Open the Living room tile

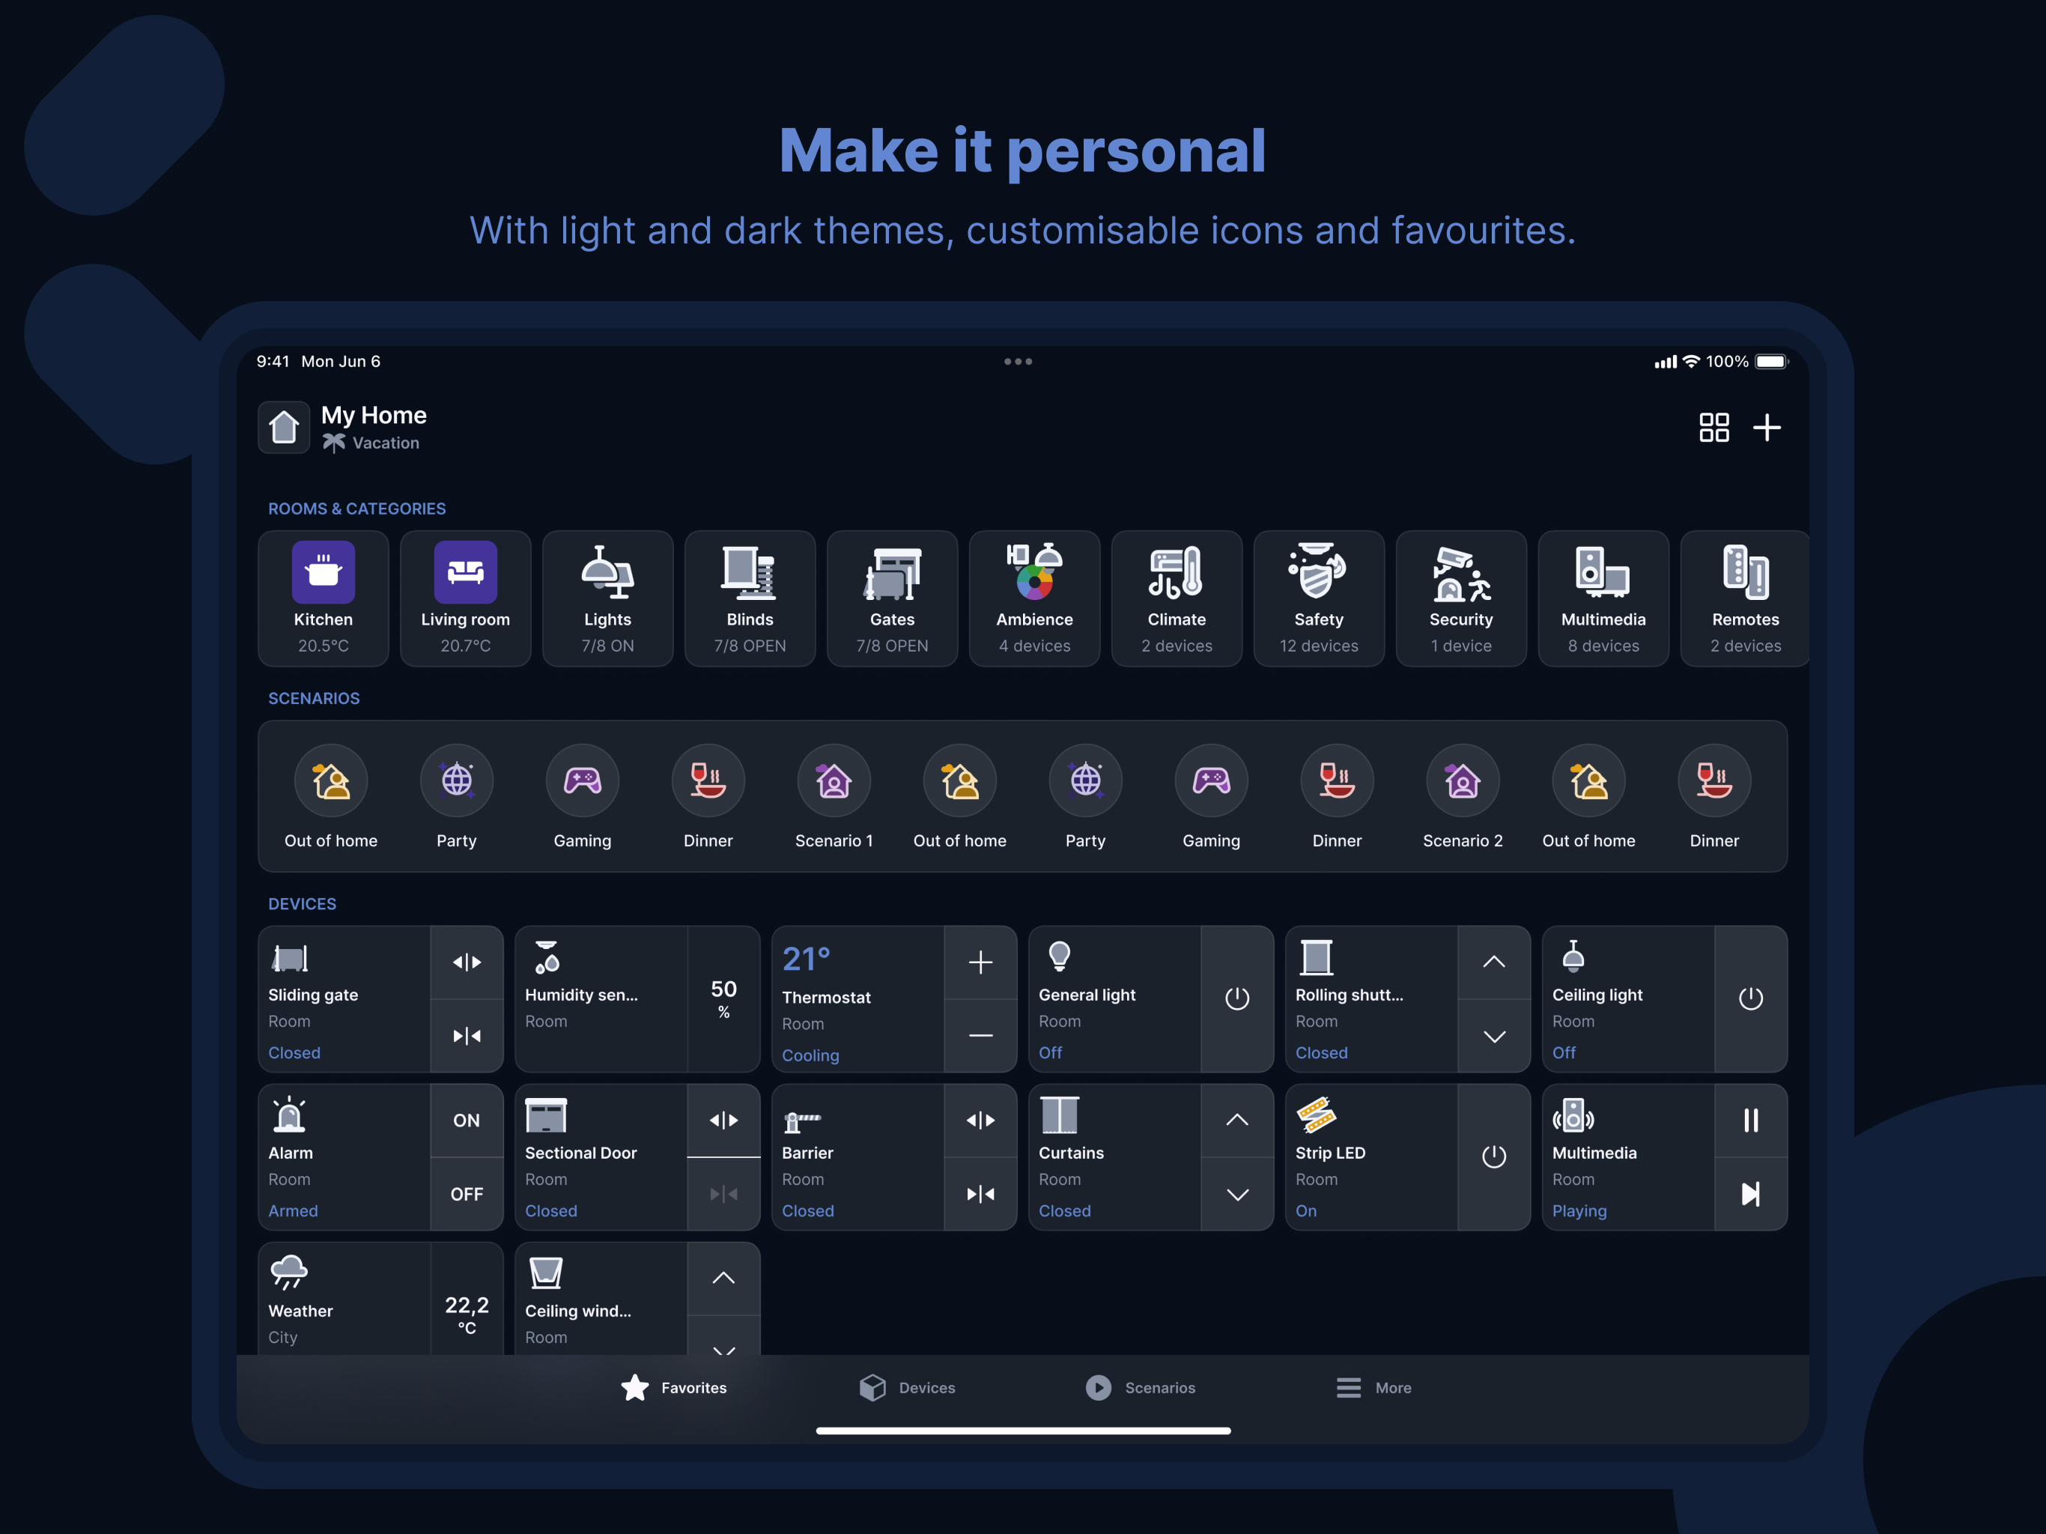click(x=465, y=598)
